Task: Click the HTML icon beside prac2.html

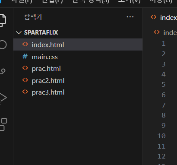Action: 25,80
